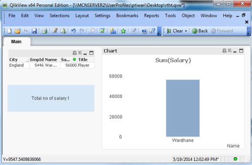Expand the navigation toolbar overflow arrow
This screenshot has height=165, width=252.
tap(249, 31)
